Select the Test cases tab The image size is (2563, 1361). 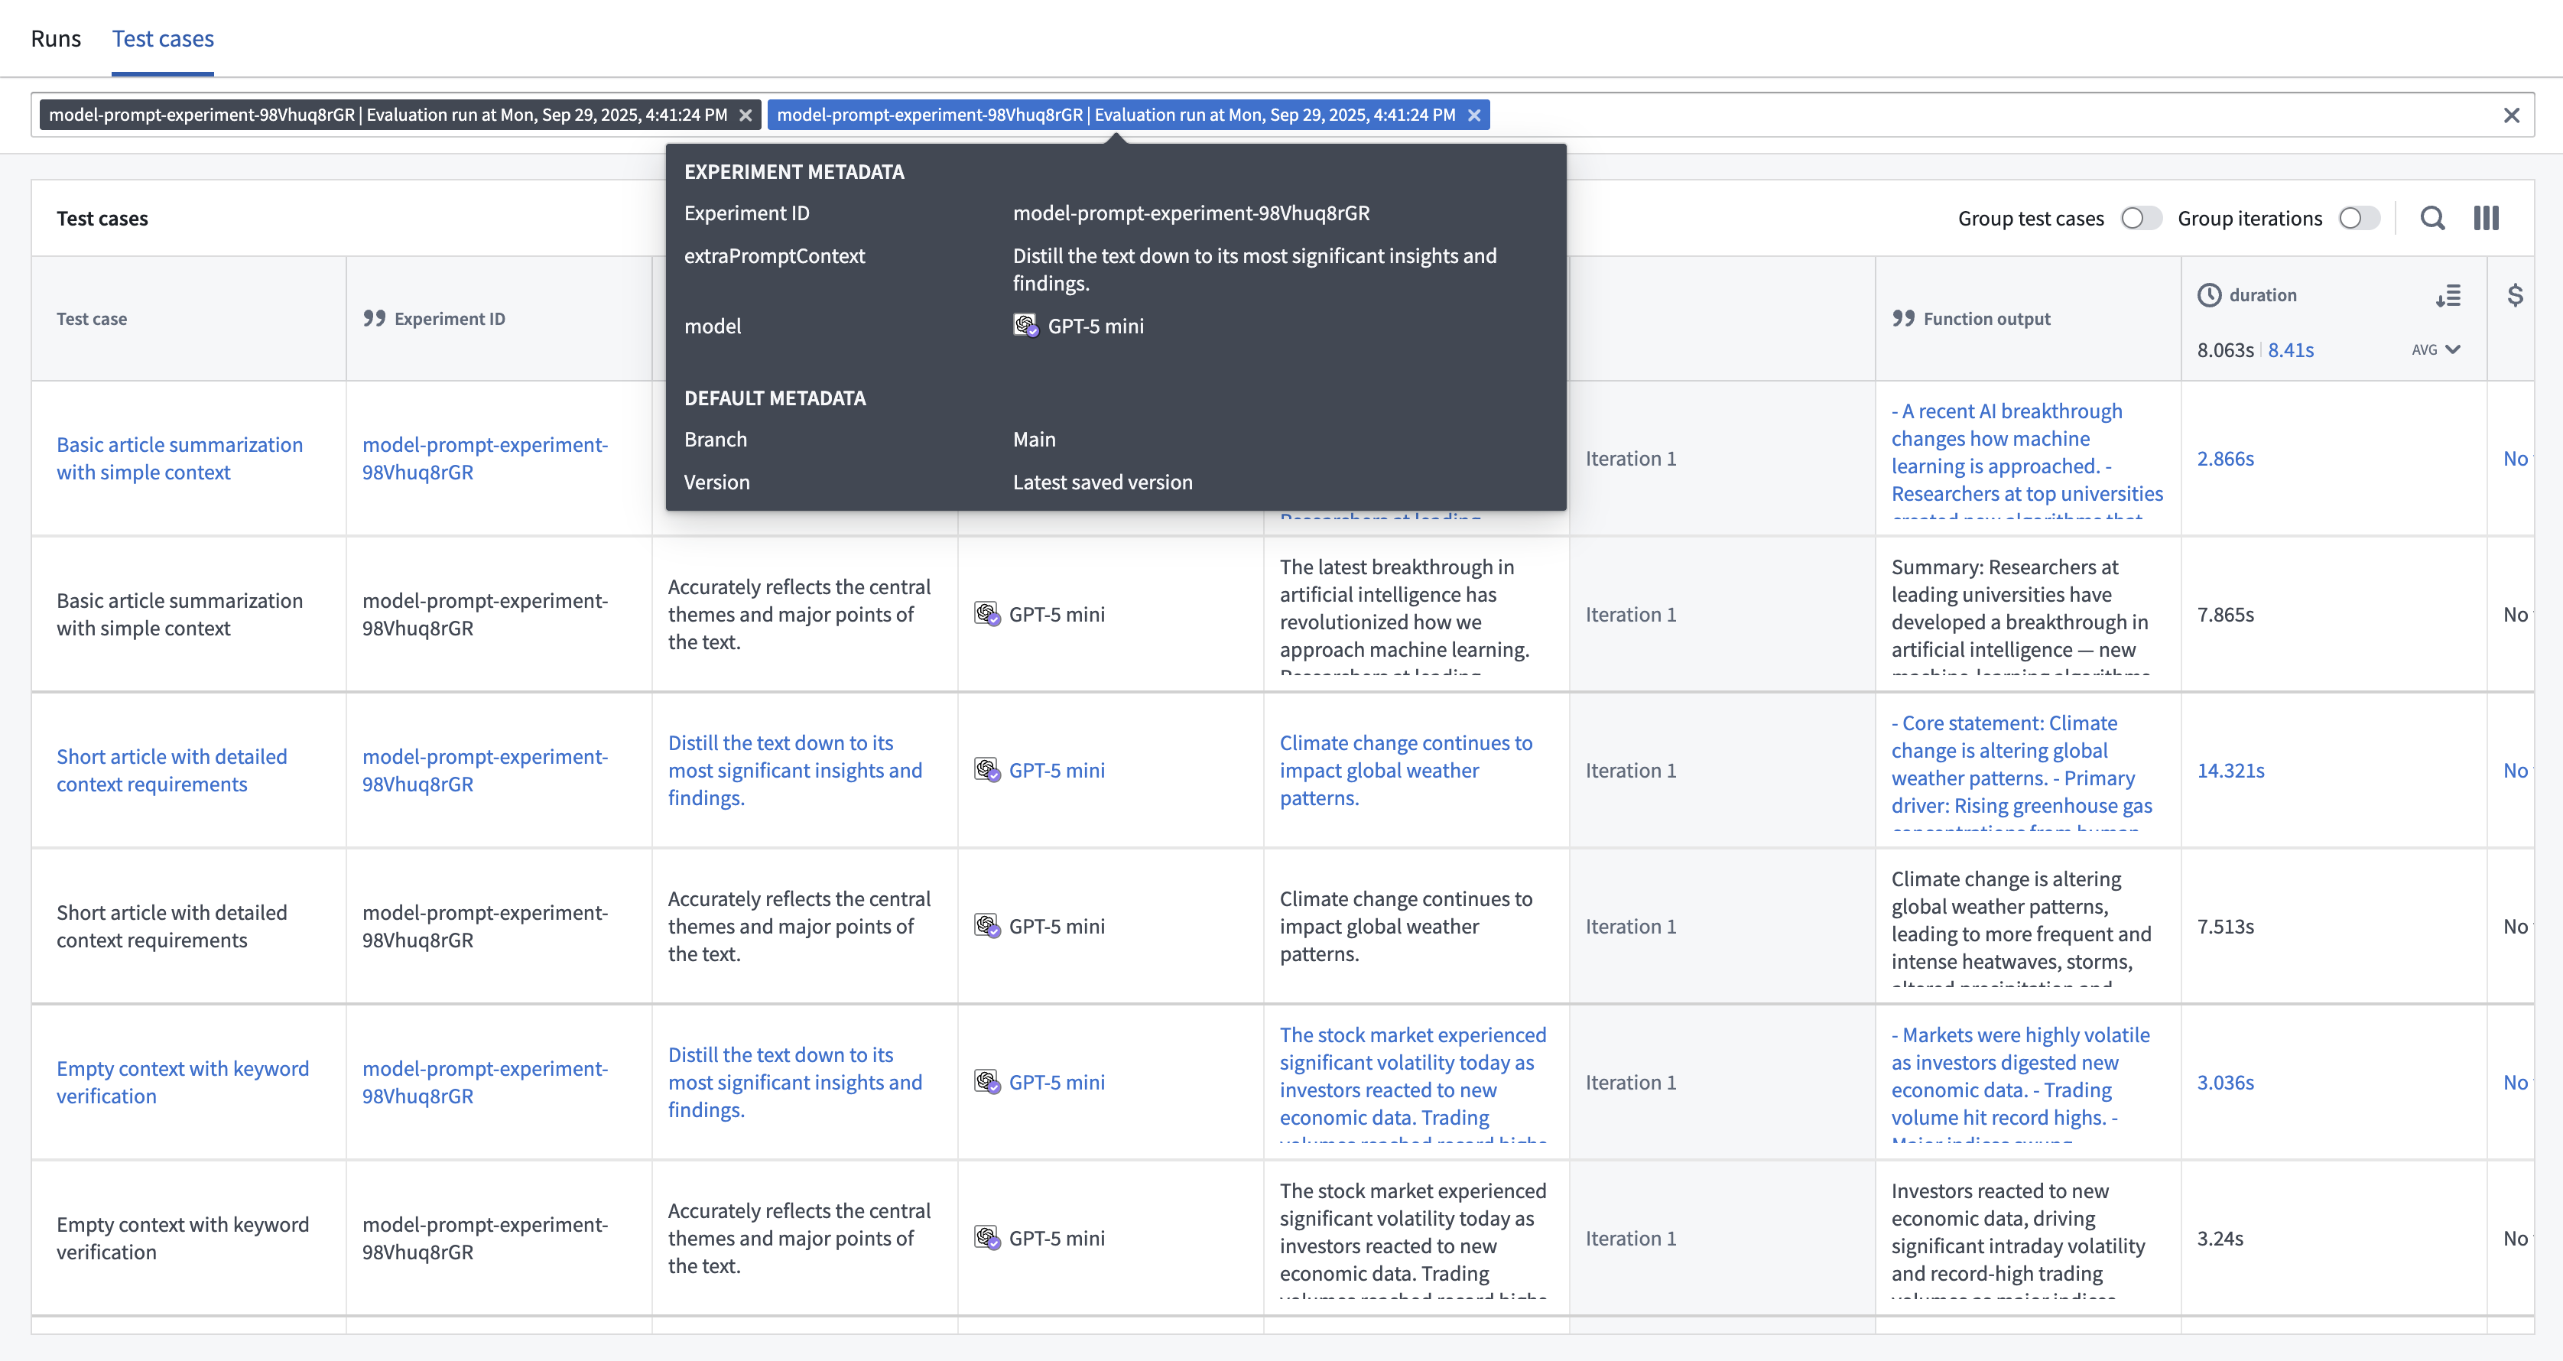coord(162,37)
